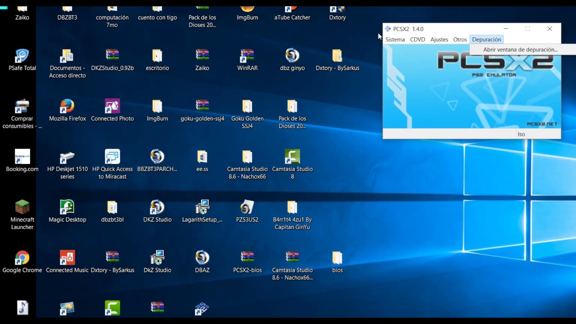Select the LagarithSetup_... installer icon

202,211
